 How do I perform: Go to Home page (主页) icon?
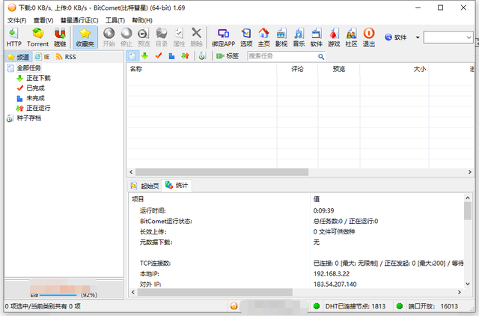point(263,37)
